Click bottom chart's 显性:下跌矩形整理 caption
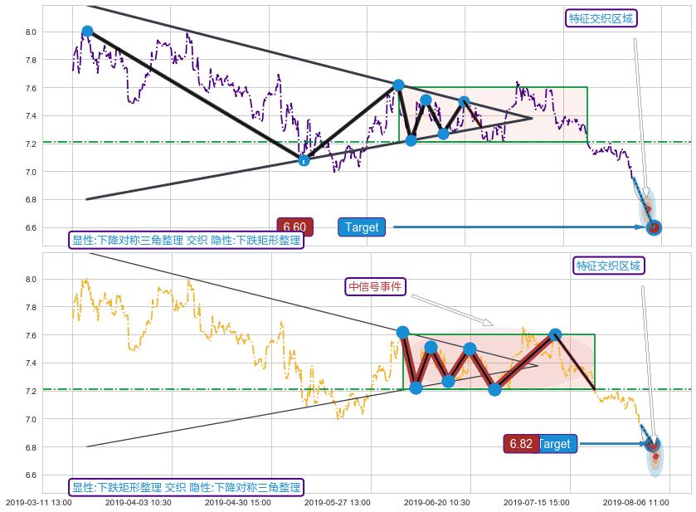696x512 pixels. click(x=185, y=487)
